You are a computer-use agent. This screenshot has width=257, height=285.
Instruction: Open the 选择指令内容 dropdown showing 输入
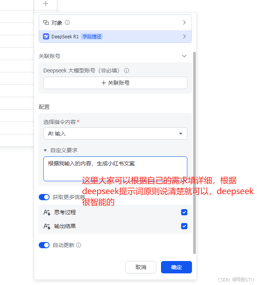(x=115, y=134)
